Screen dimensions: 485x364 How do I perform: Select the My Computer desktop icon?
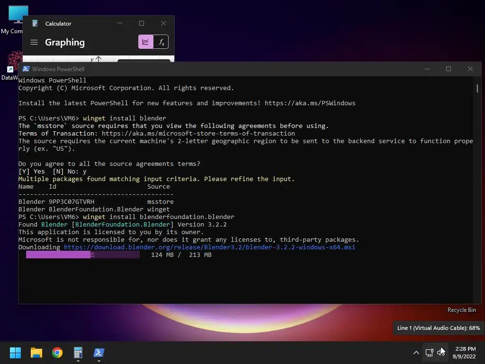click(14, 19)
